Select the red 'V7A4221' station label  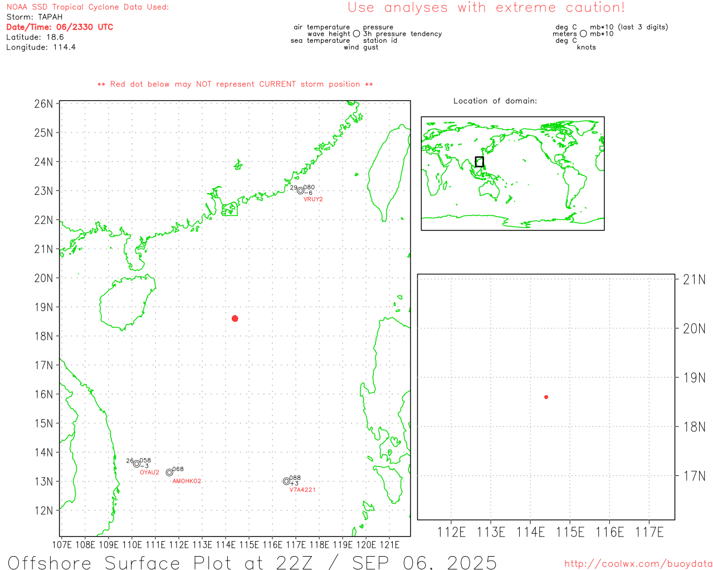coord(302,490)
